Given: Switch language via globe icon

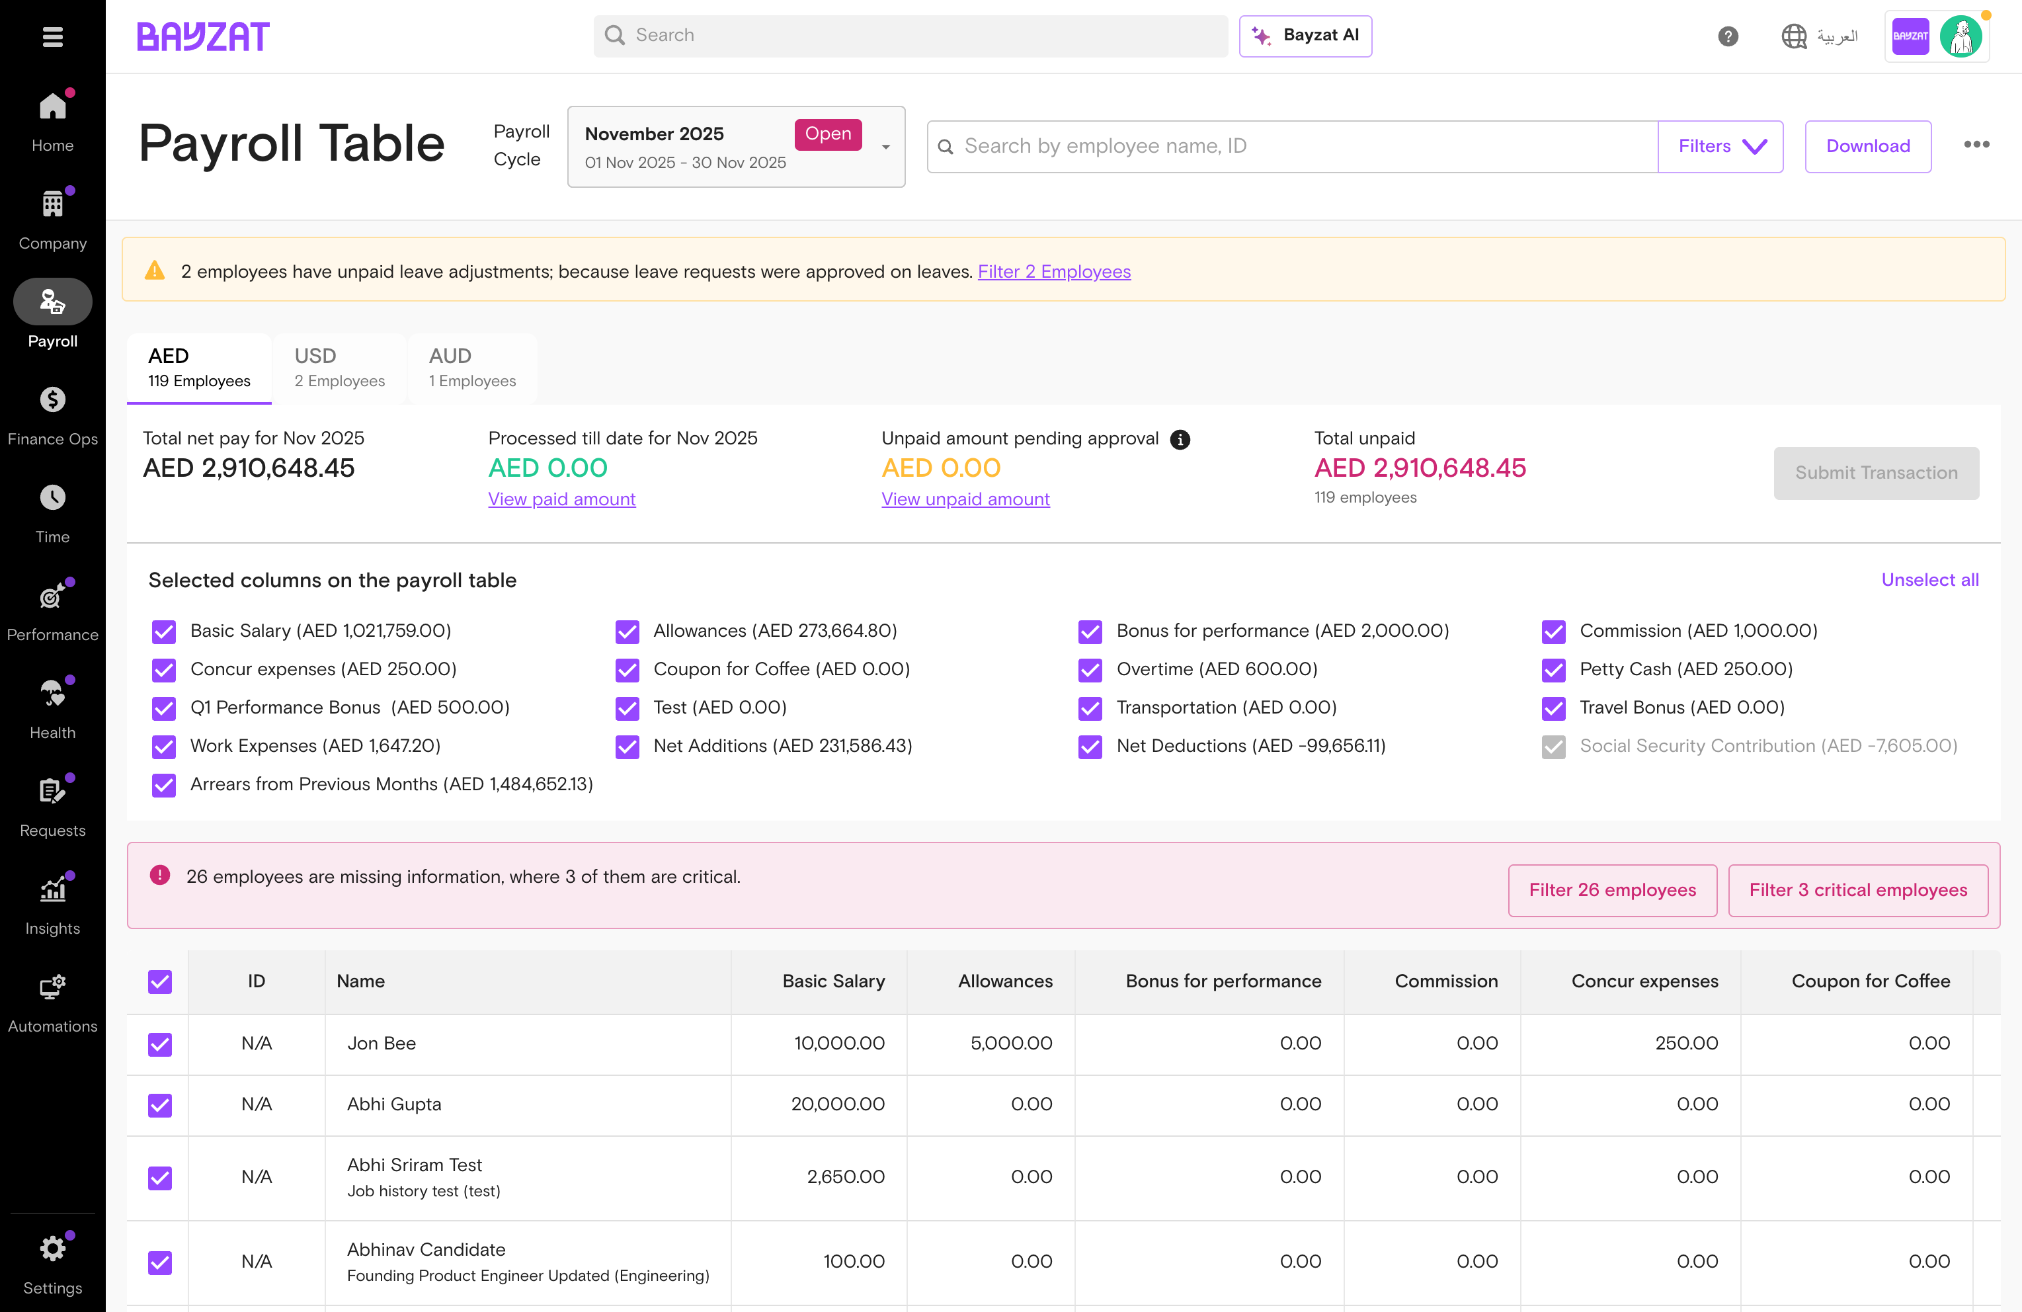Looking at the screenshot, I should (x=1793, y=36).
